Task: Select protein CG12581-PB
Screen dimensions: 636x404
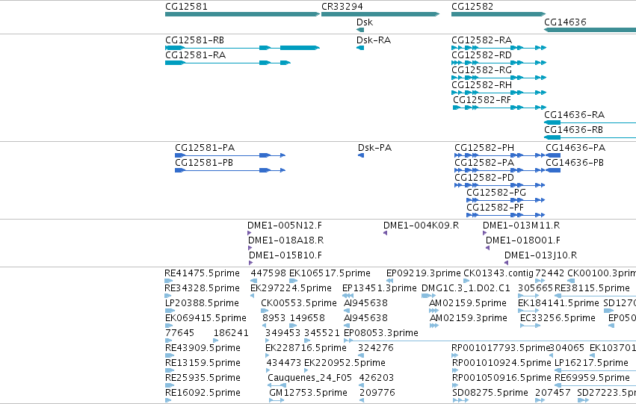Action: [x=204, y=163]
